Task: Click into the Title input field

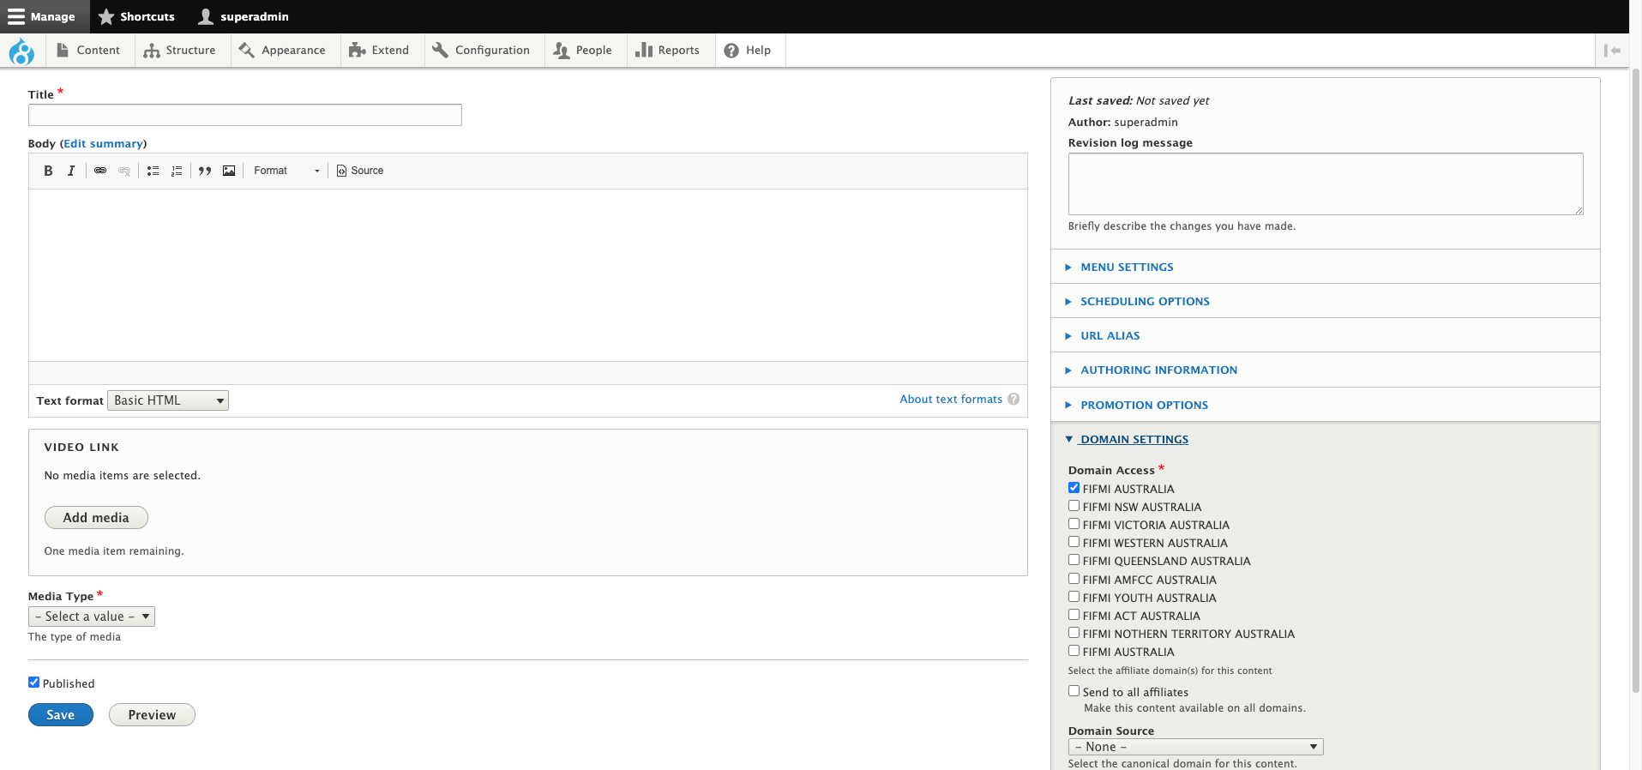Action: pos(245,115)
